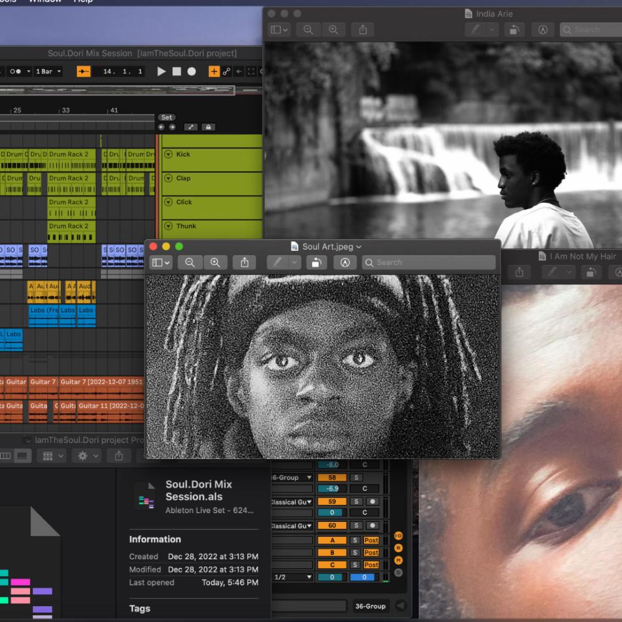Click Share icon in Soul Art.jpeg toolbar
Screen dimensions: 622x622
tap(244, 262)
